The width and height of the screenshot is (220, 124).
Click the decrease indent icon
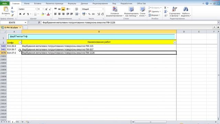click(x=68, y=14)
